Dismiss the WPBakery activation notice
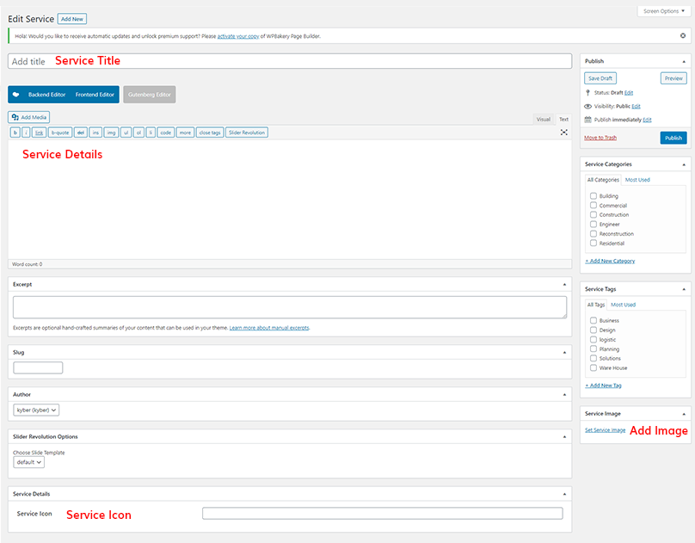Screen dimensions: 695x543 tap(683, 36)
